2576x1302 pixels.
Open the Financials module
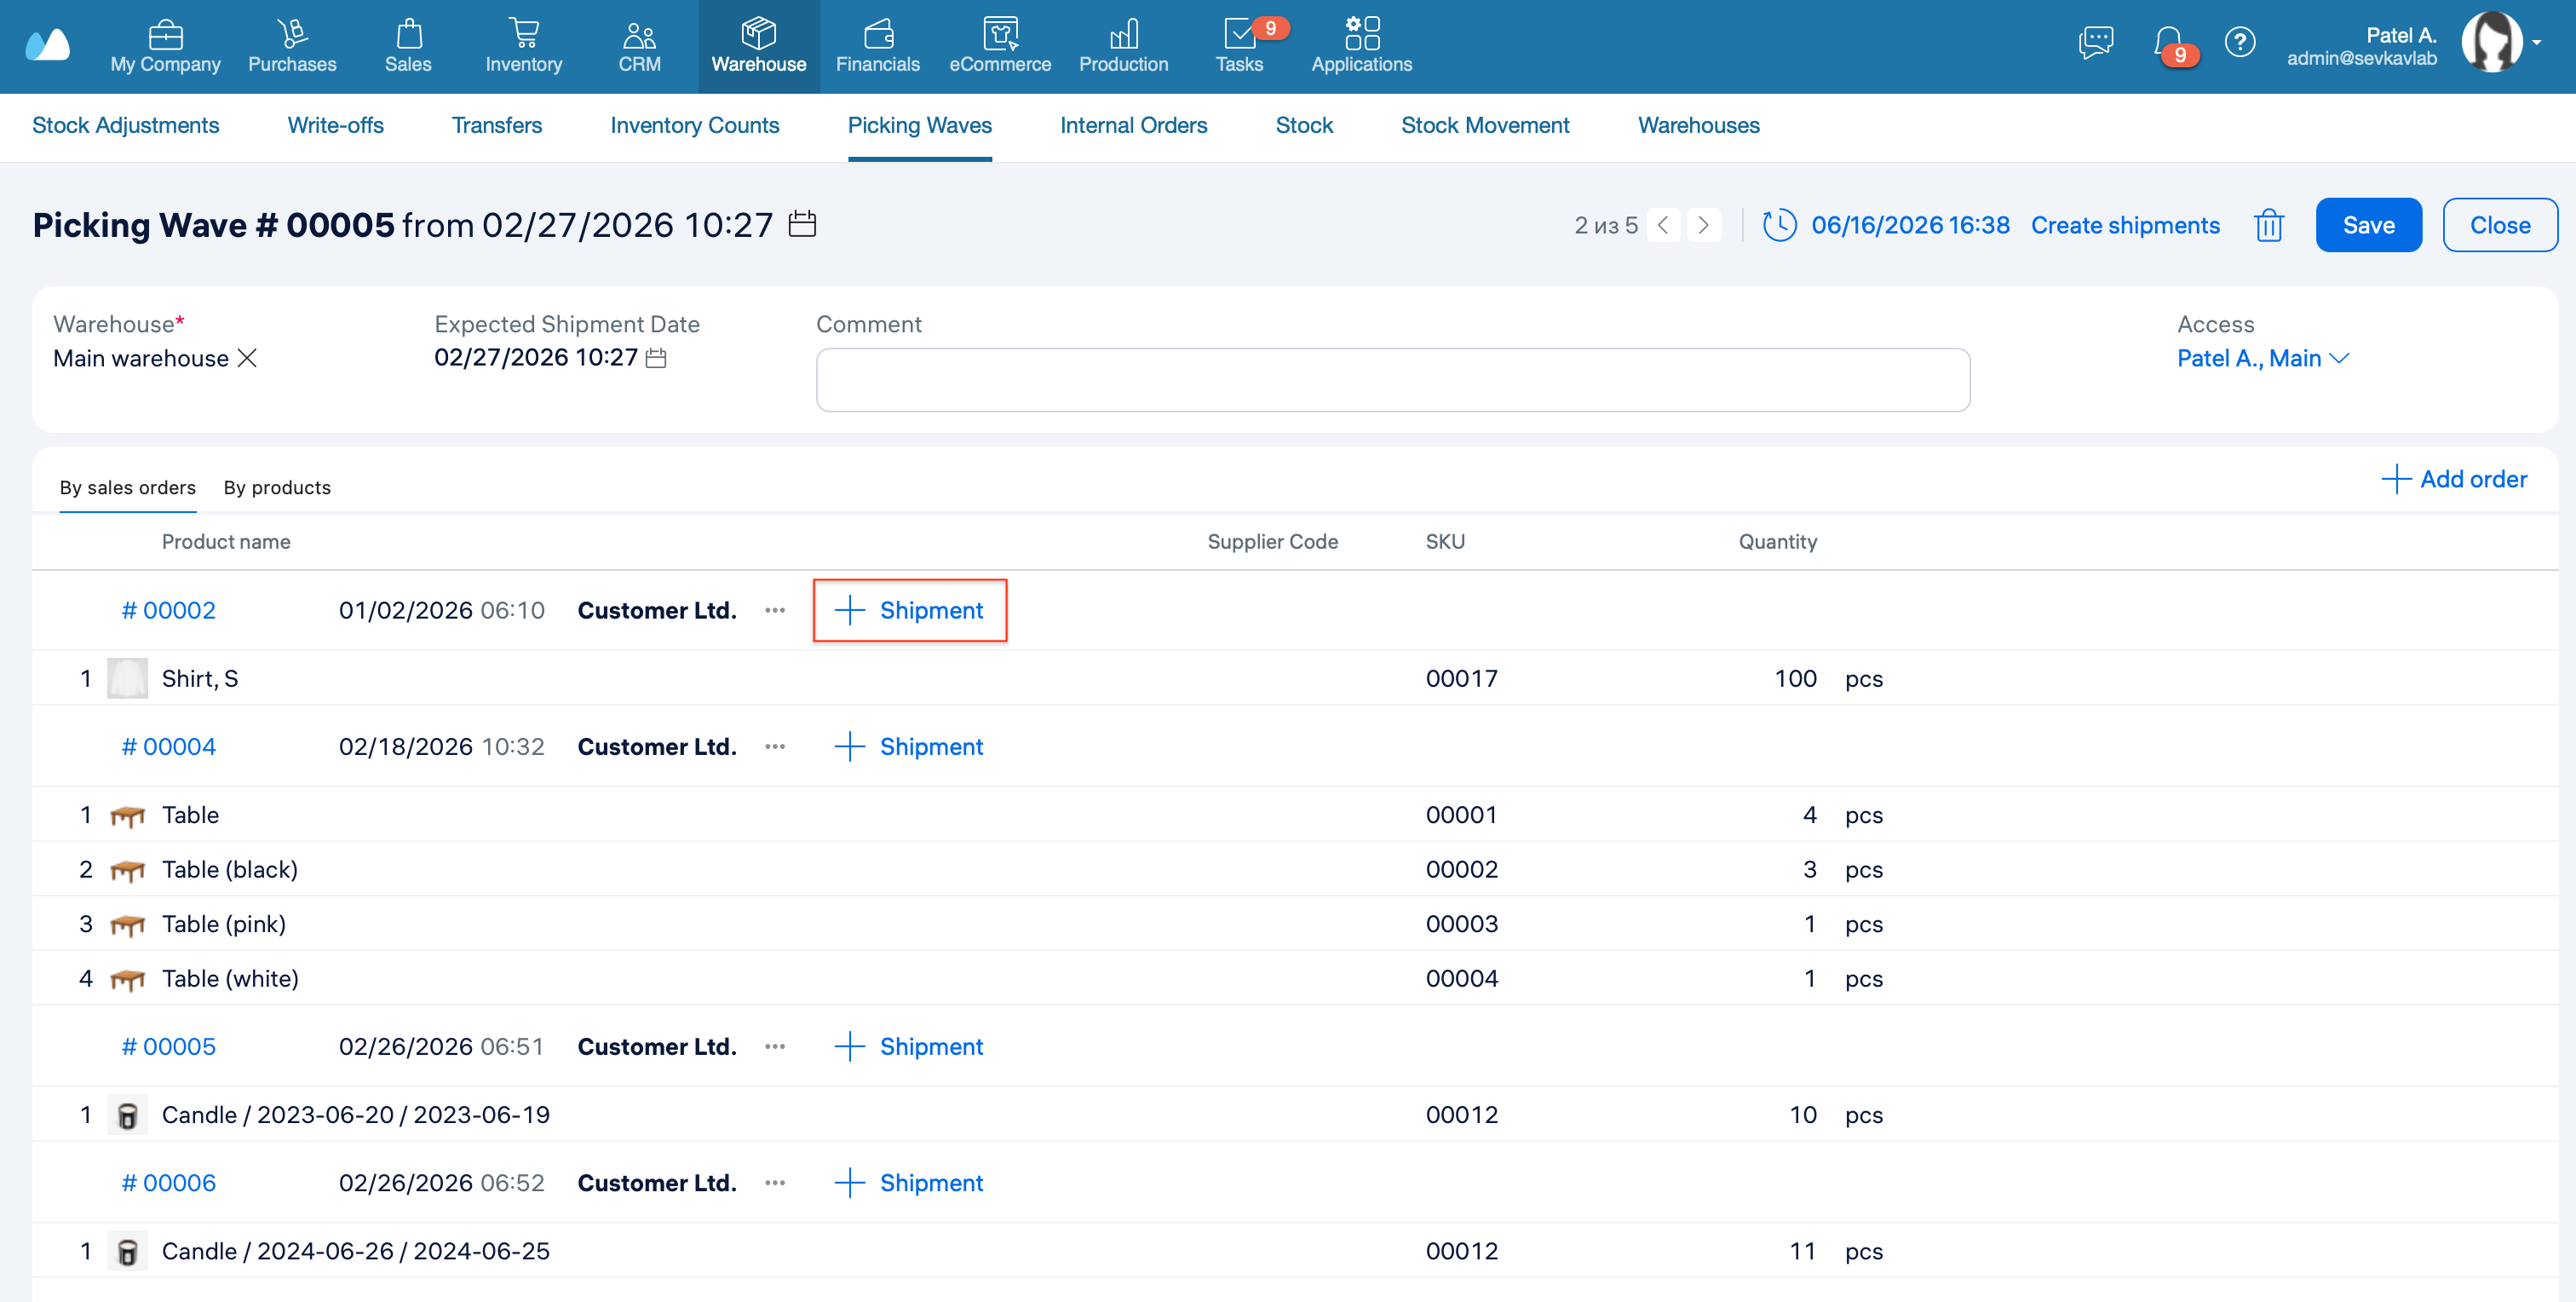click(x=877, y=47)
